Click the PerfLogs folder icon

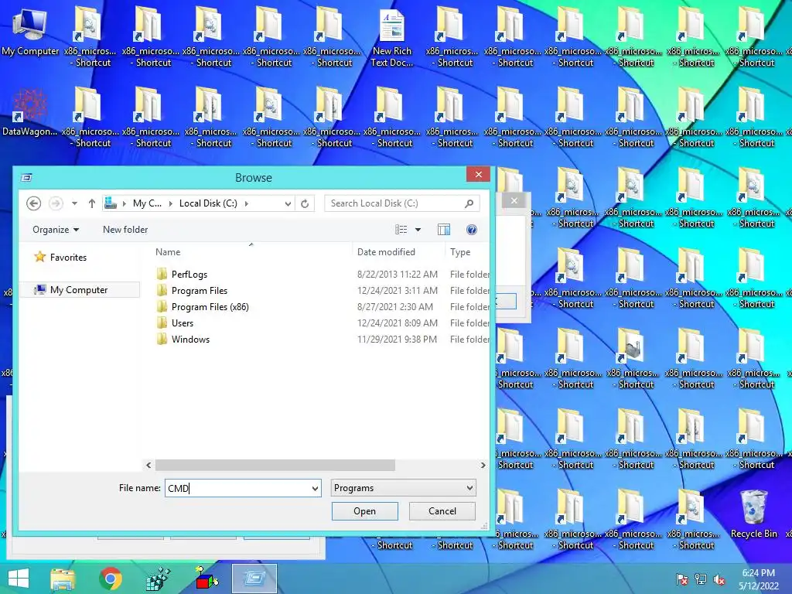coord(162,275)
